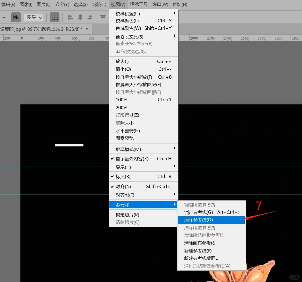The width and height of the screenshot is (302, 282).
Task: Open the 窗口(W) menu
Action: click(x=160, y=4)
